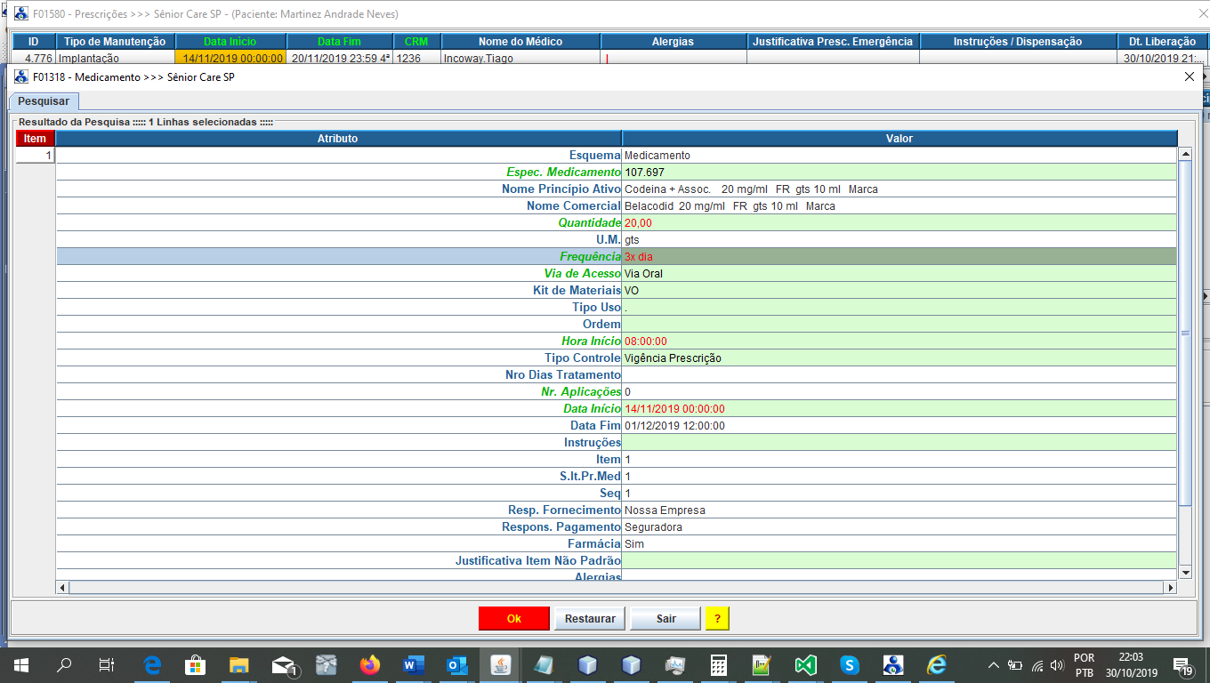
Task: Click the empty Justificativa Item Não Padrão field
Action: click(x=899, y=561)
